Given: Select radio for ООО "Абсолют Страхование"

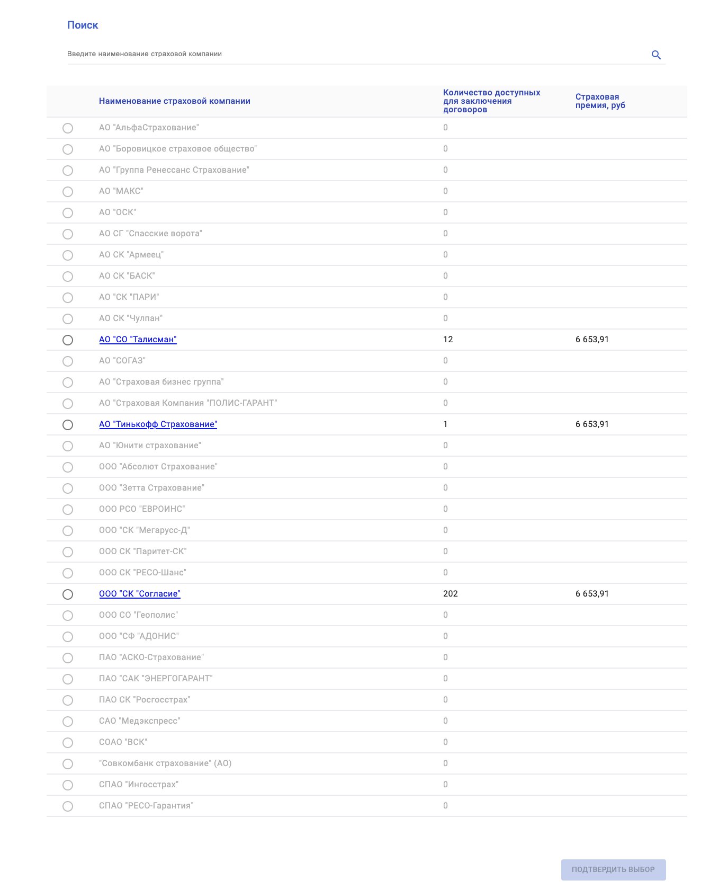Looking at the screenshot, I should point(68,467).
